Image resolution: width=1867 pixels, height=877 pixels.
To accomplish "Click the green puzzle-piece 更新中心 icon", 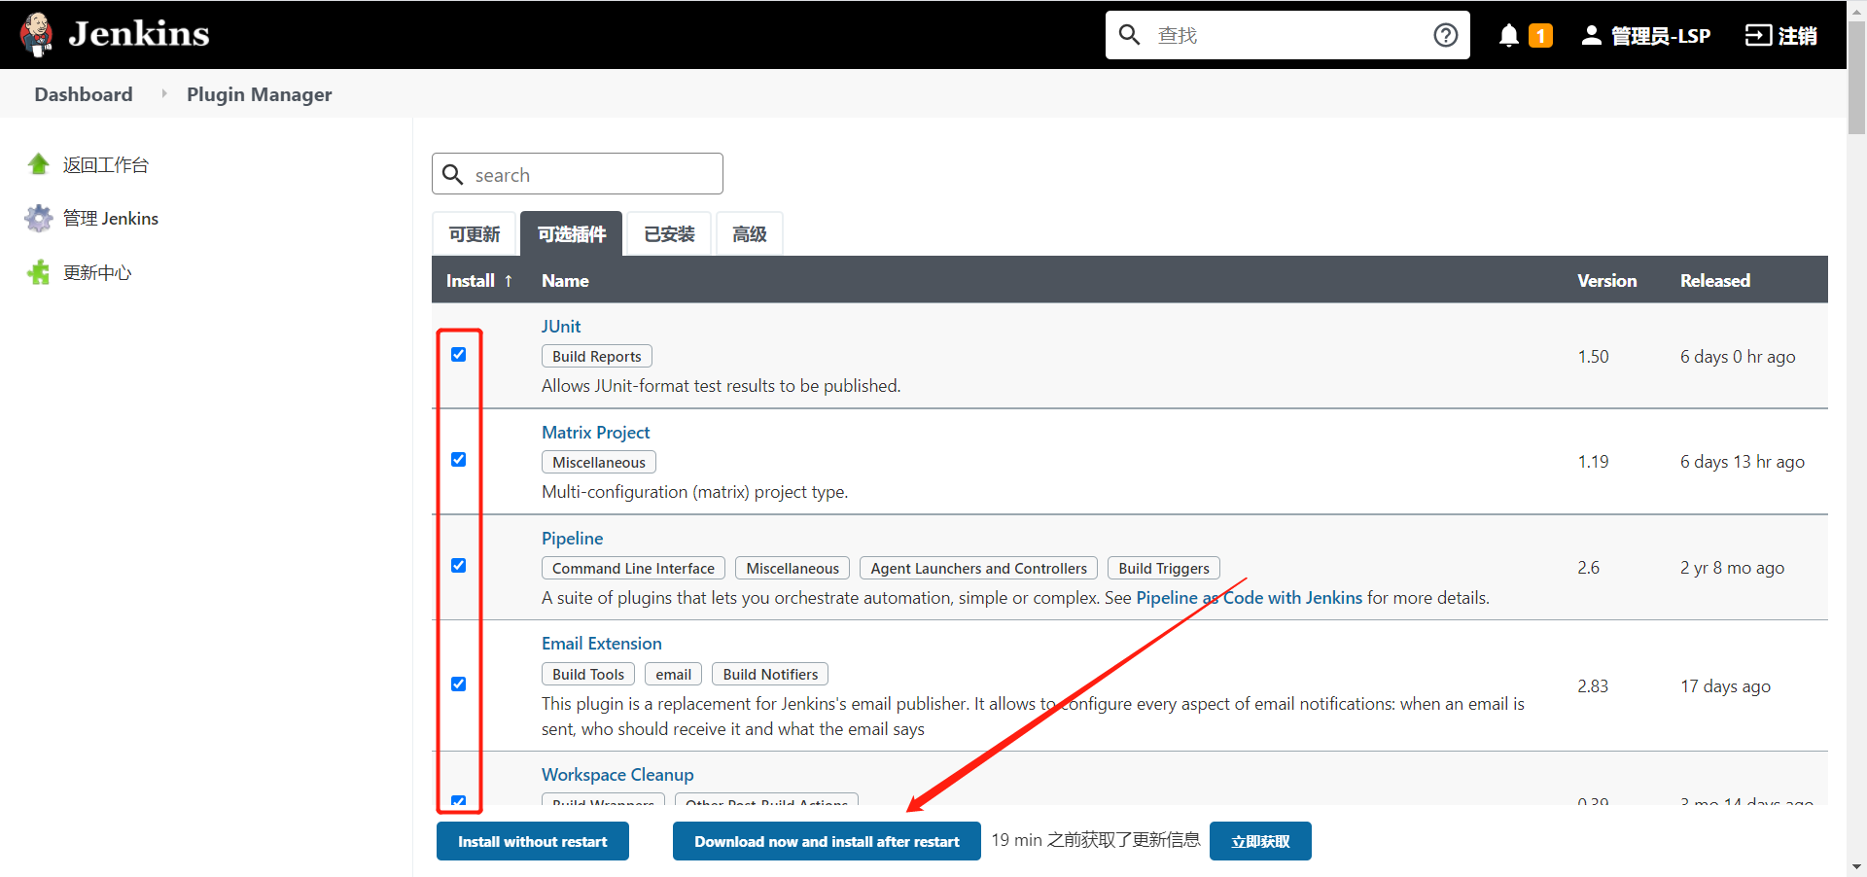I will pyautogui.click(x=38, y=272).
